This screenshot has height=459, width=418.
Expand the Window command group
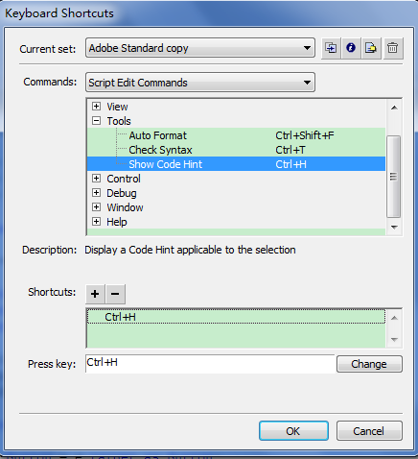coord(96,206)
